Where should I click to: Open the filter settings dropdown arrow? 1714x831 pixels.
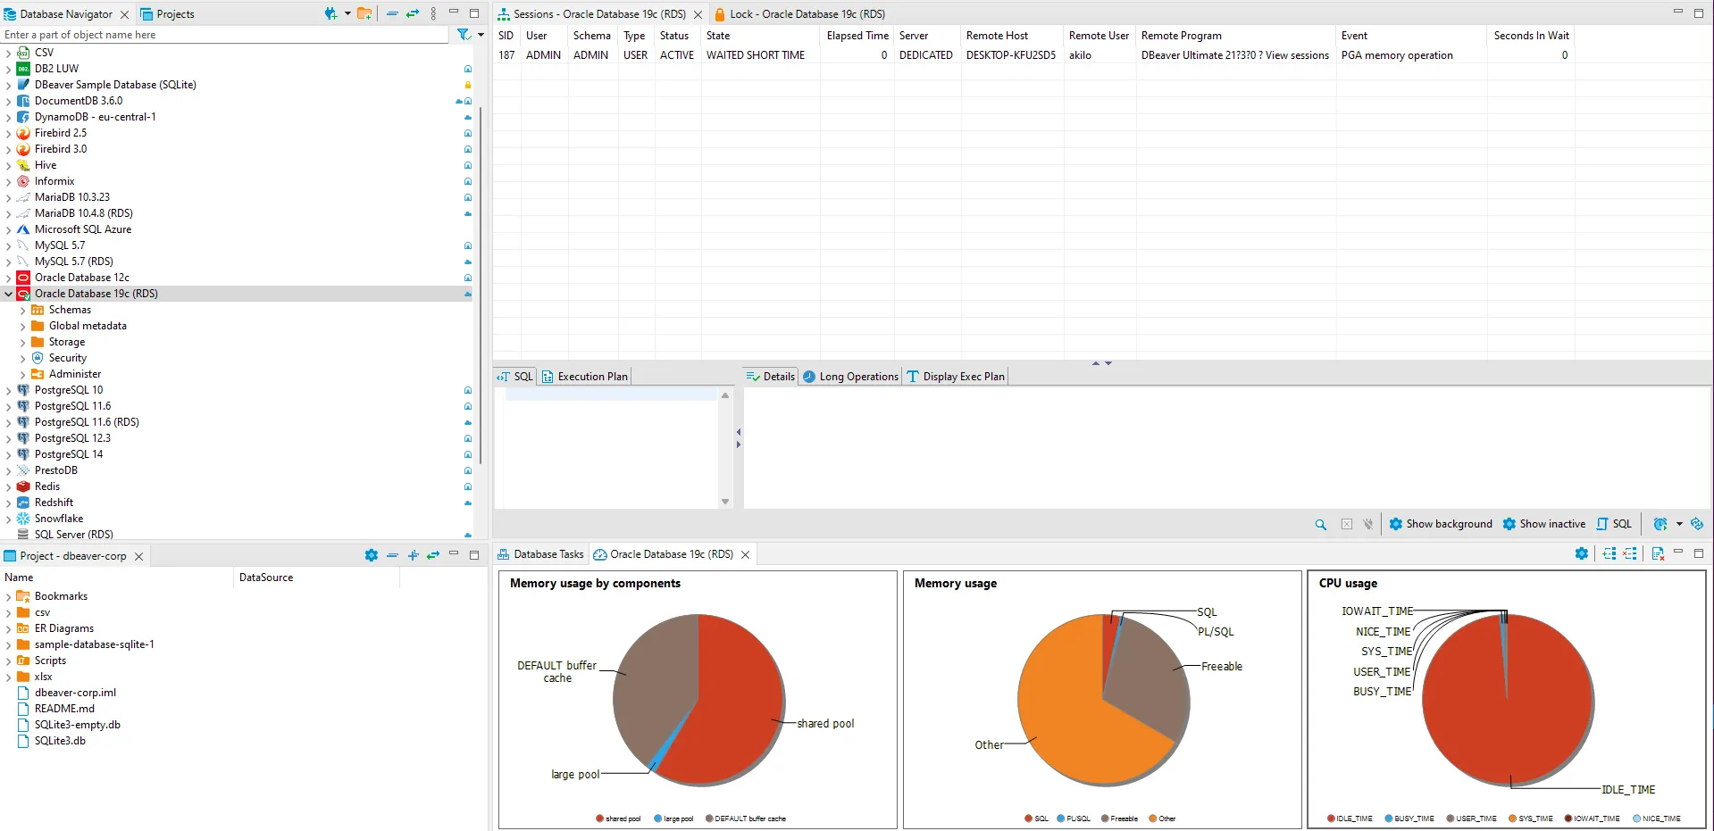[481, 35]
